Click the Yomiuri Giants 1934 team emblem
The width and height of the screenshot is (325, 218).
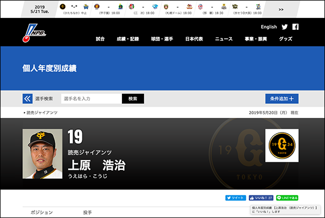(282, 145)
